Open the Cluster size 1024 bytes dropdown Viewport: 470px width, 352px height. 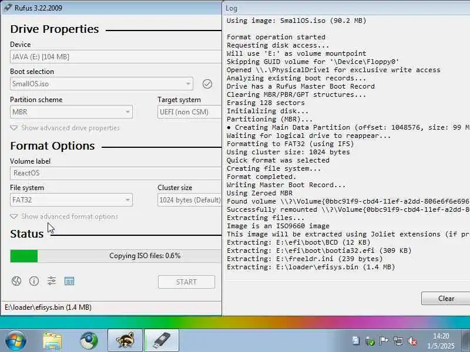pos(189,200)
